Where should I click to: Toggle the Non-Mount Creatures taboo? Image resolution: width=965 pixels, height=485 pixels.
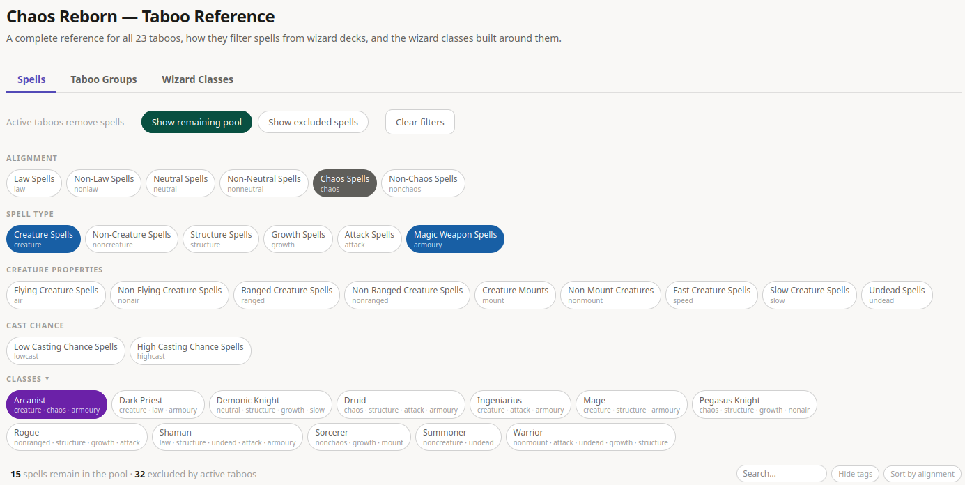(x=611, y=295)
